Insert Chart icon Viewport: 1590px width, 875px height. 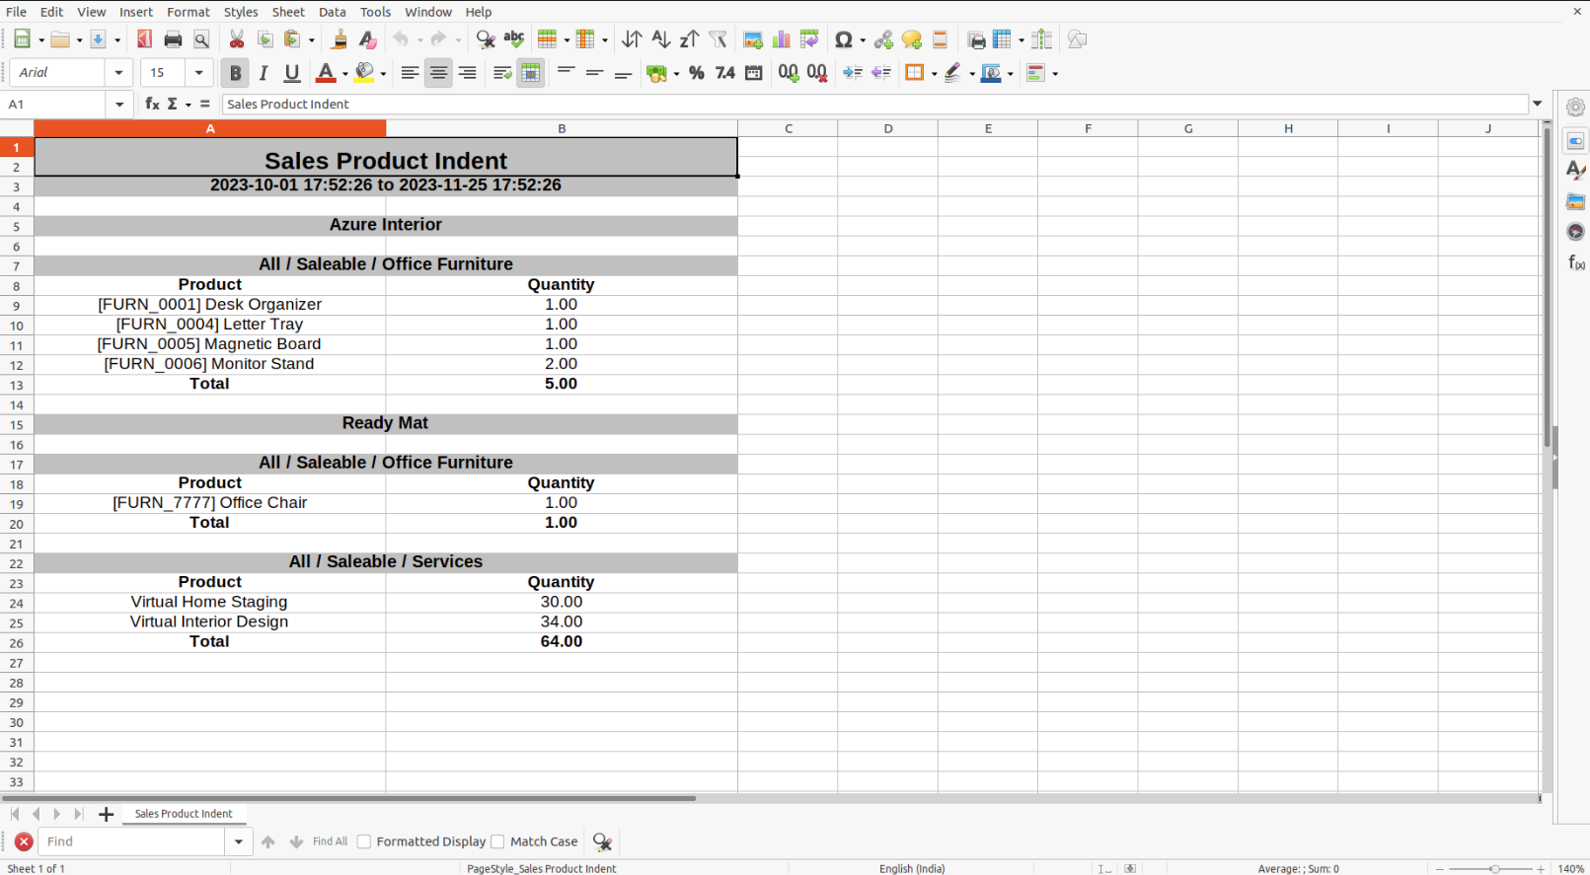pos(782,39)
